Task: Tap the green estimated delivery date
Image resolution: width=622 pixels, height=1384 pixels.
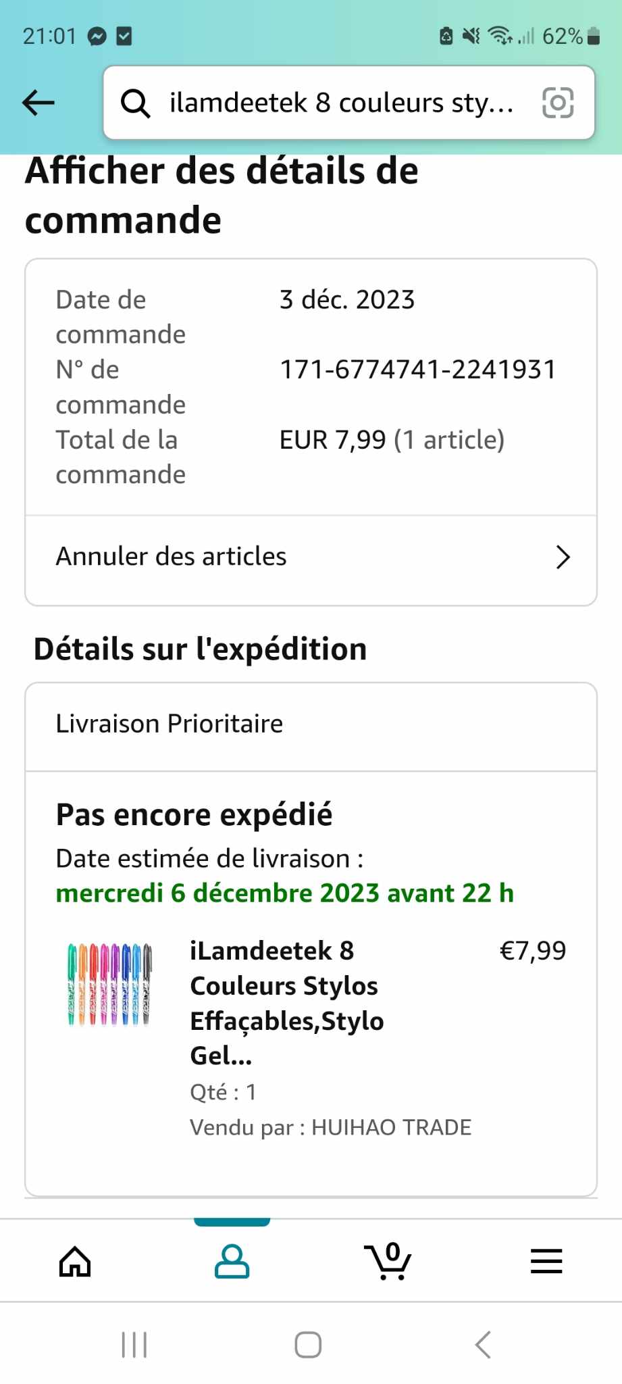Action: click(284, 893)
